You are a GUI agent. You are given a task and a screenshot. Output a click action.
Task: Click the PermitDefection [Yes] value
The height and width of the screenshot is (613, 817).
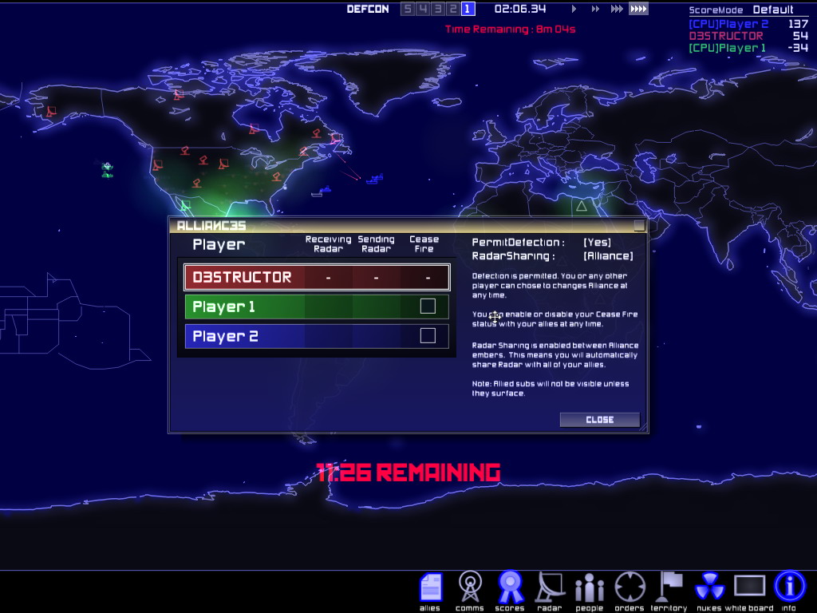[597, 243]
